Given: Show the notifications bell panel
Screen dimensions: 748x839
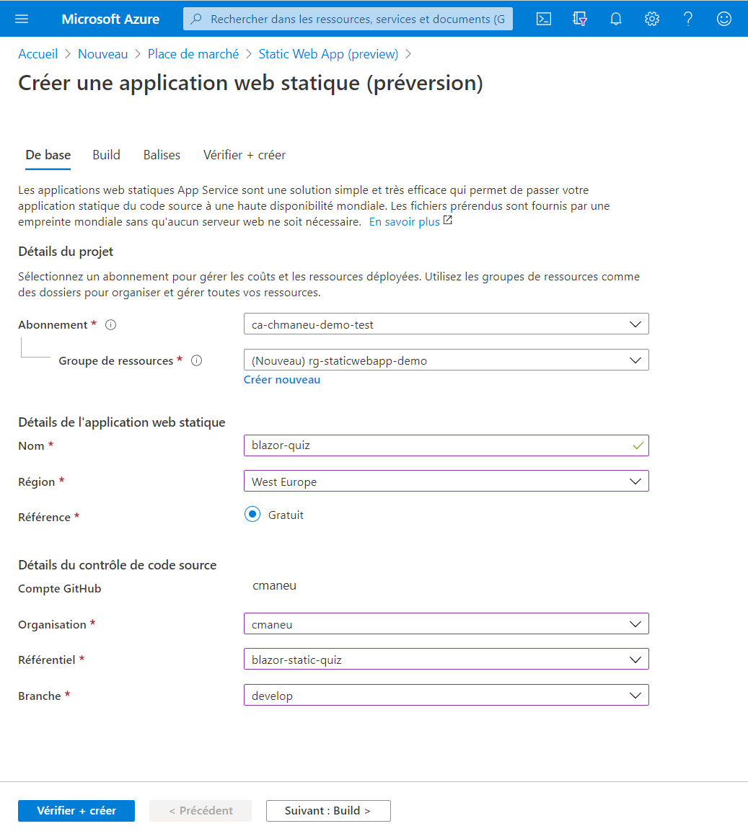Looking at the screenshot, I should click(x=616, y=19).
